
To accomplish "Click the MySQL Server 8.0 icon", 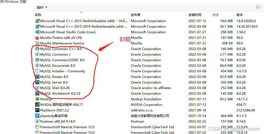I will click(x=37, y=82).
